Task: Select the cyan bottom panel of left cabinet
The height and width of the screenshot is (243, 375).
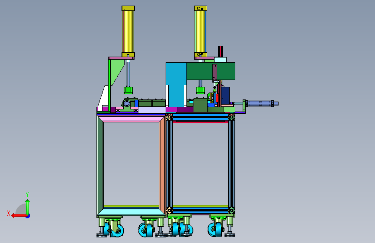Action: point(131,212)
